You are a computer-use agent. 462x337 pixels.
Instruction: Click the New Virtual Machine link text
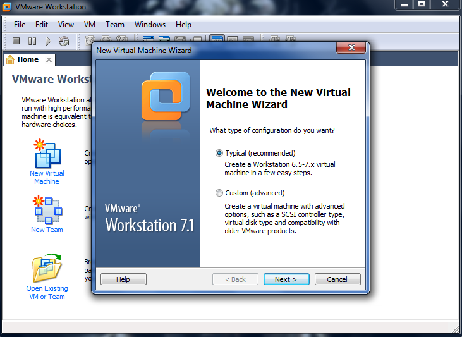47,177
